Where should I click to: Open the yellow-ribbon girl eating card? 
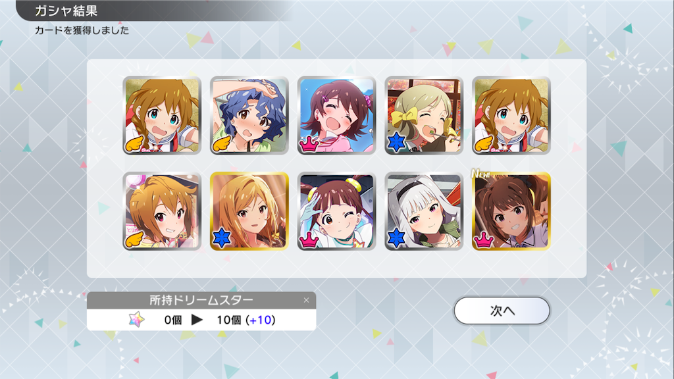coord(424,115)
